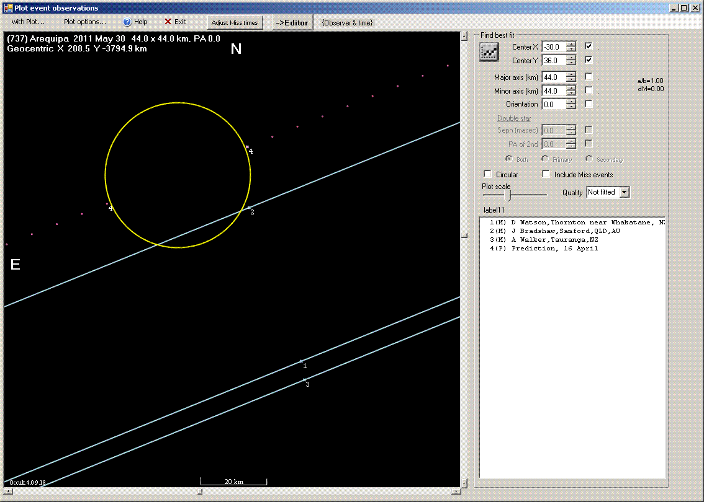Screen dimensions: 704x502
Task: Select row 4 Prediction, 16 April
Action: pos(544,249)
